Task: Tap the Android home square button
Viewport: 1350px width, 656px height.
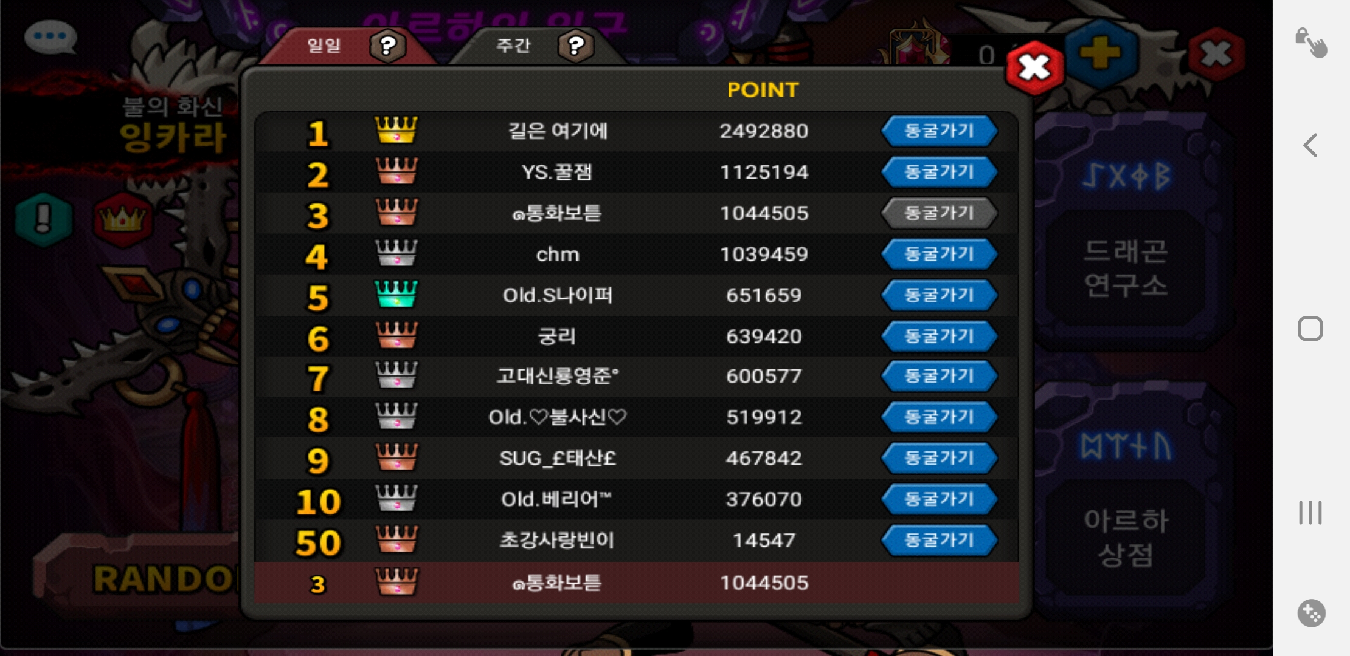Action: (1310, 329)
